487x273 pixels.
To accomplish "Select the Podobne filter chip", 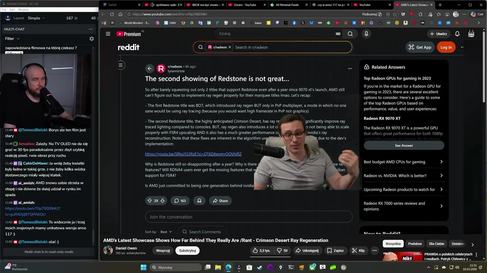I will tap(415, 244).
